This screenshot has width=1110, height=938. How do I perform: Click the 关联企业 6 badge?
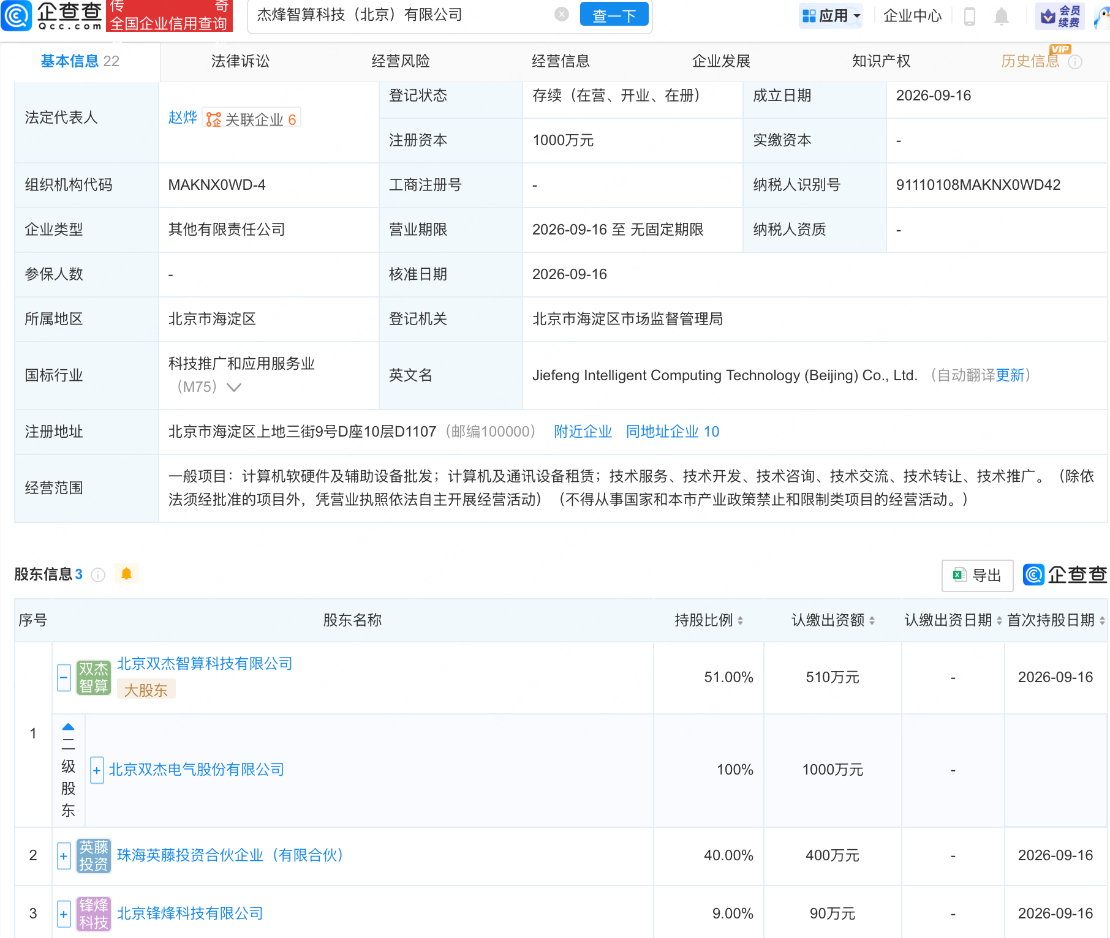[251, 119]
